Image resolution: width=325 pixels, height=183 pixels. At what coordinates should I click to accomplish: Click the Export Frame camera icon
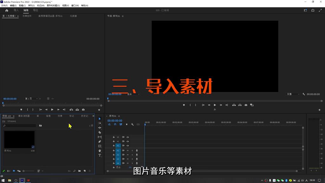point(246,105)
